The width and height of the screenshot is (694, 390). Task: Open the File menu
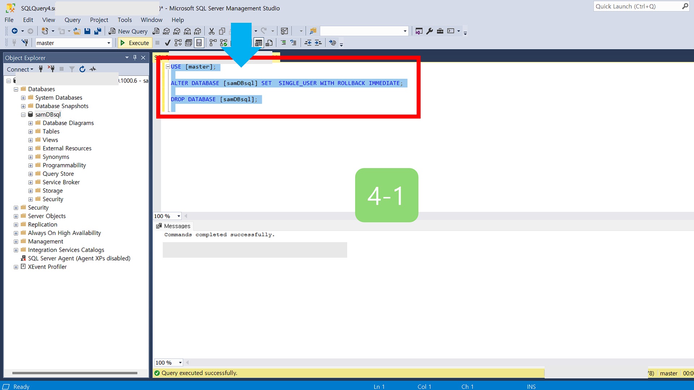(9, 20)
